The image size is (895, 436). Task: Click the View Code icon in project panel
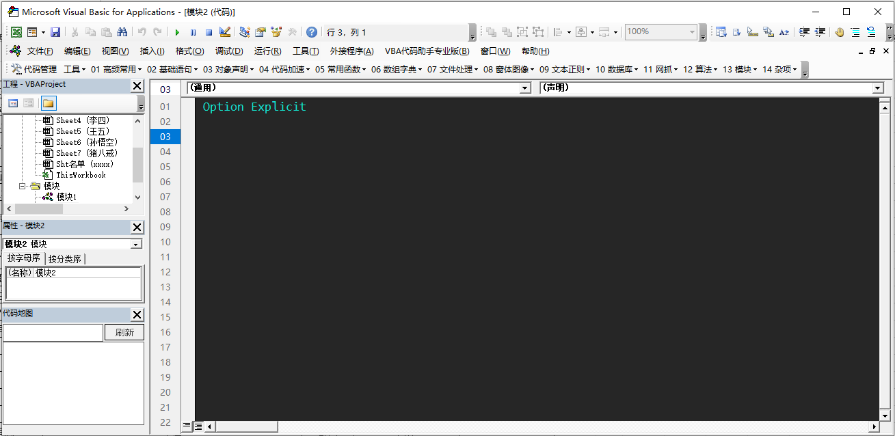point(13,103)
